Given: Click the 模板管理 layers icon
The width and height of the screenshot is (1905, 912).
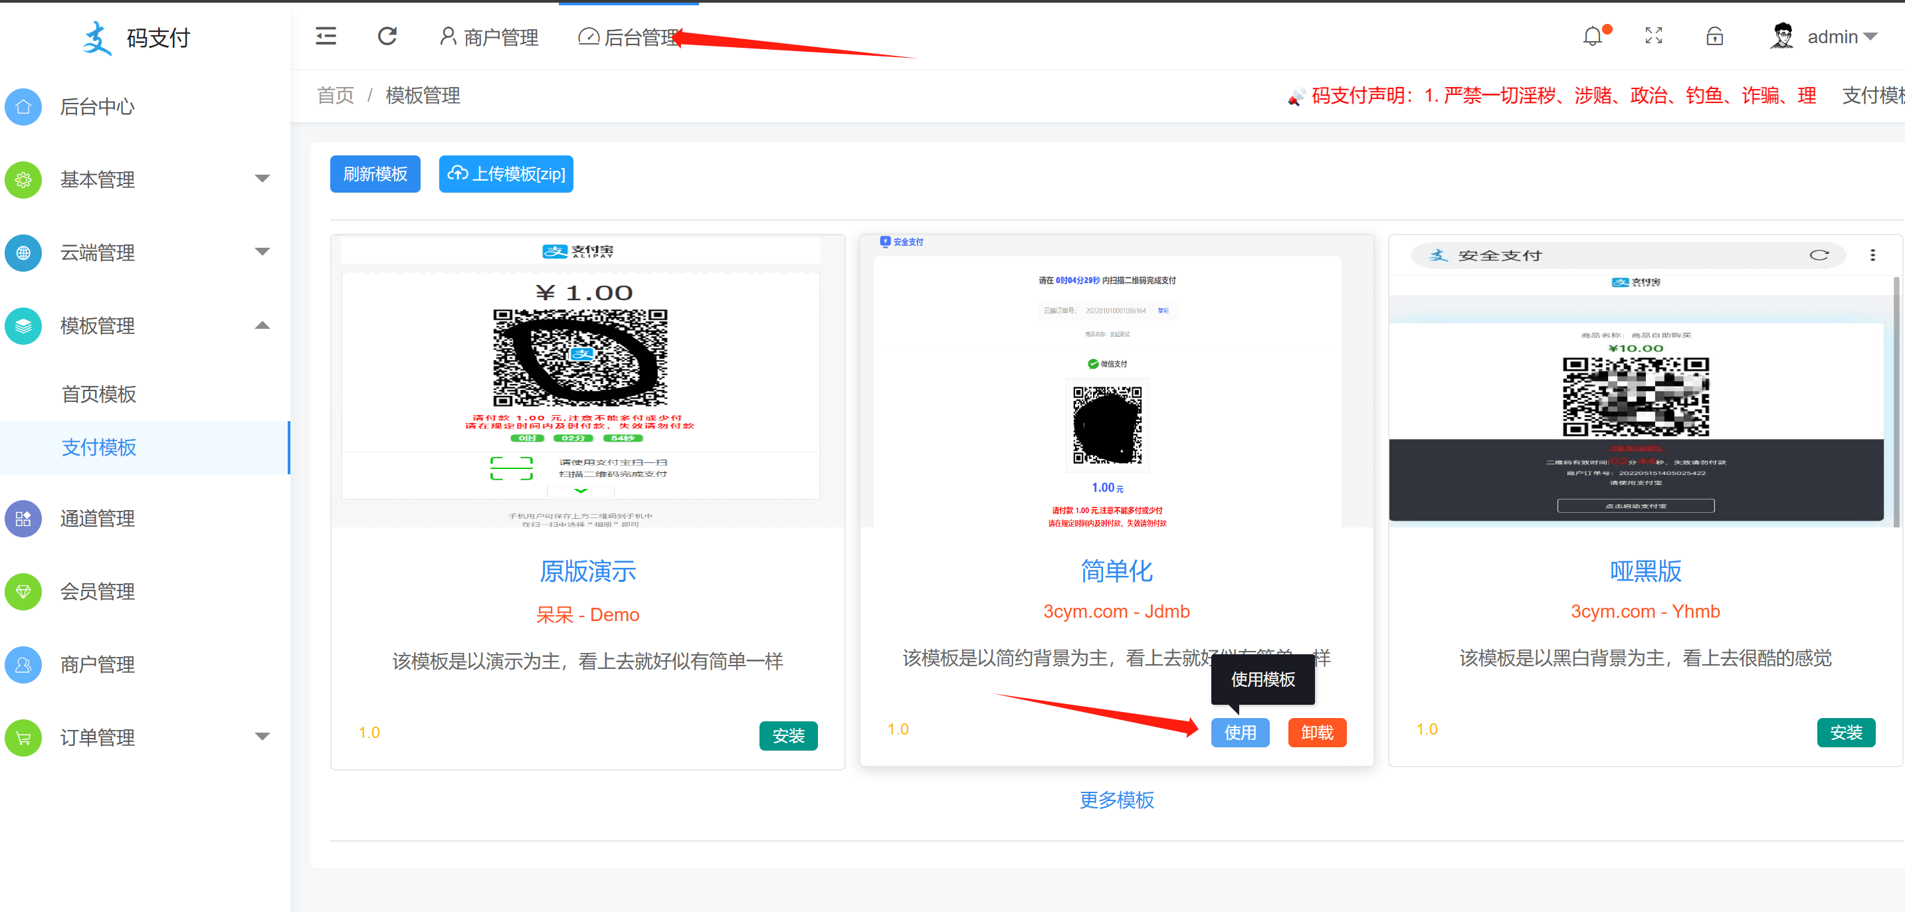Looking at the screenshot, I should pyautogui.click(x=24, y=326).
